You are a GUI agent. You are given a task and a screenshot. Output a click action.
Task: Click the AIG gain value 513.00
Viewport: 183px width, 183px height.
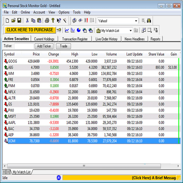click(172, 67)
